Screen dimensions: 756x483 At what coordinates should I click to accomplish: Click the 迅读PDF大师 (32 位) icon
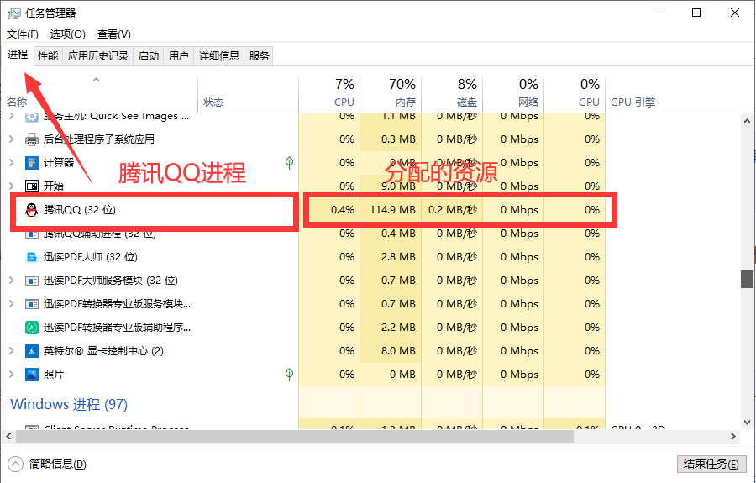32,257
